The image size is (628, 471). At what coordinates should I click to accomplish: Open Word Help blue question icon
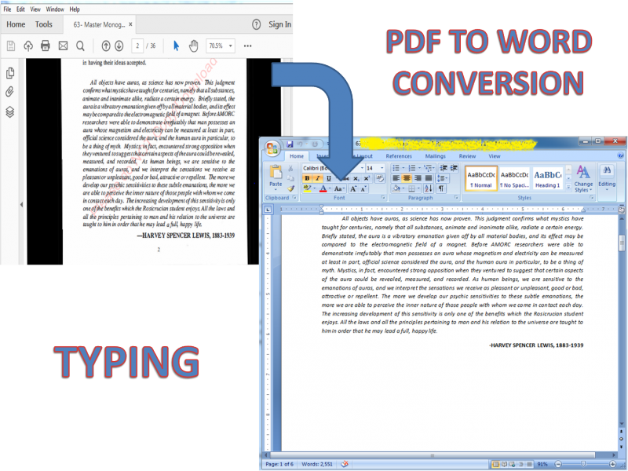click(x=620, y=155)
